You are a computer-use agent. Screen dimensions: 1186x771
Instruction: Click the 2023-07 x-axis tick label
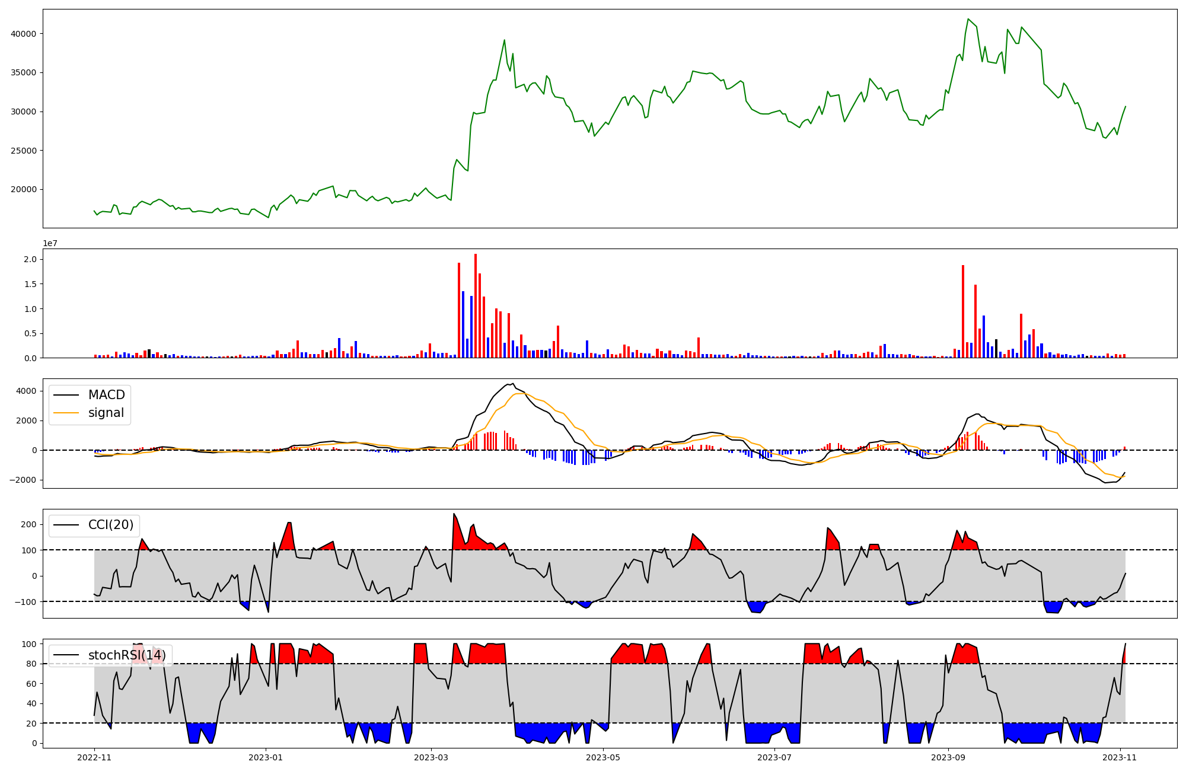pyautogui.click(x=774, y=757)
